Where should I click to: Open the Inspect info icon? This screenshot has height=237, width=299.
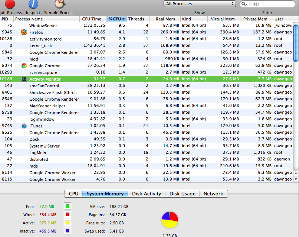tap(33, 4)
